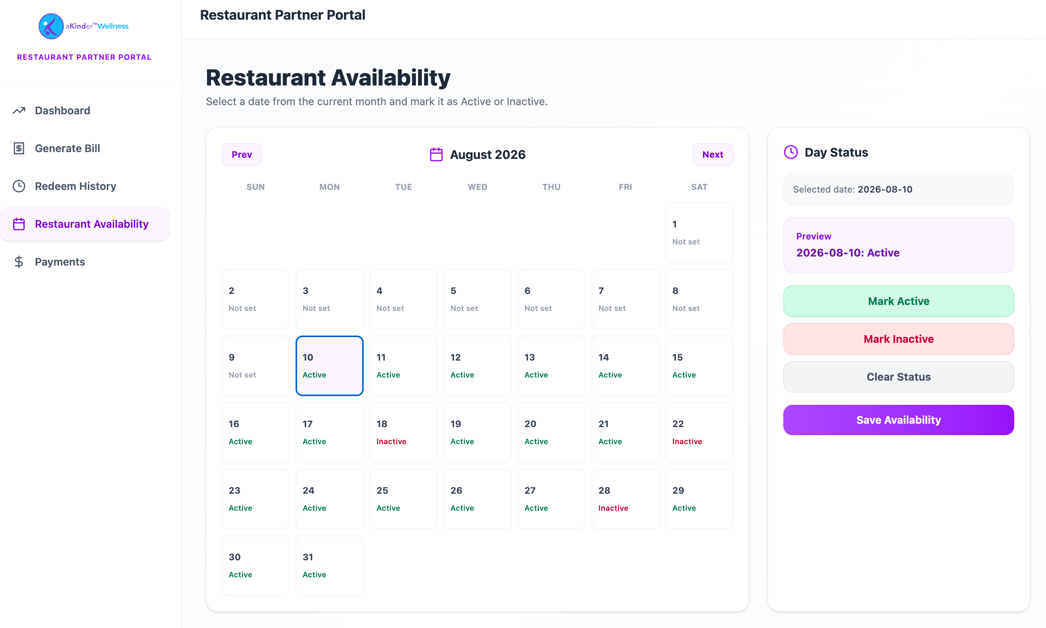
Task: Click the Redeem History clock icon
Action: tap(19, 186)
